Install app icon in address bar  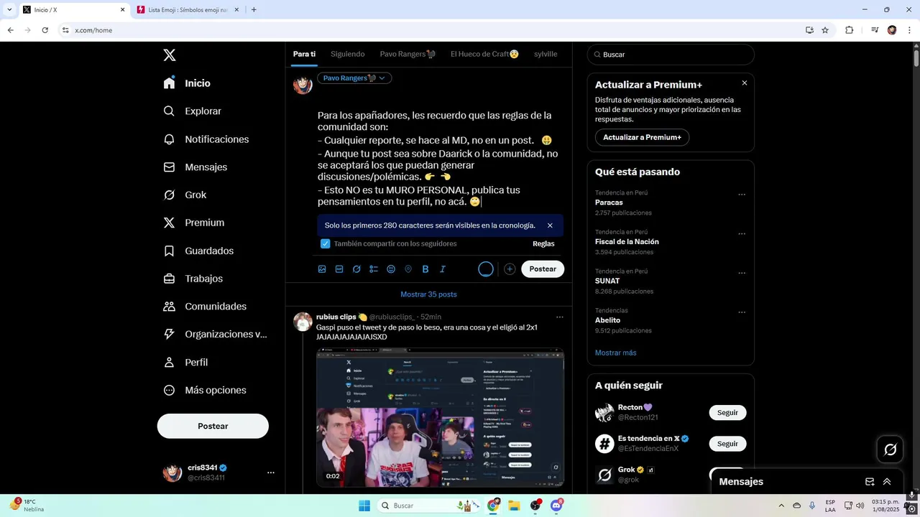pos(809,30)
